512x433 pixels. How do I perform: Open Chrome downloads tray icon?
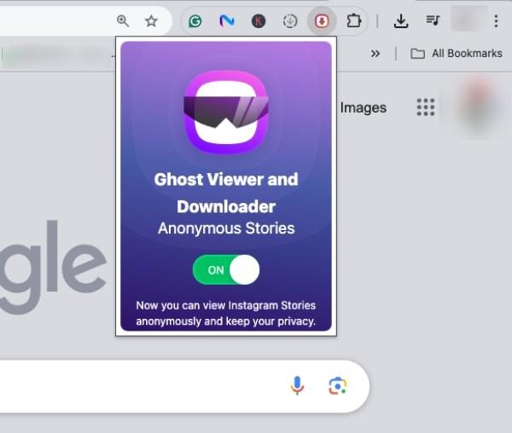coord(401,21)
